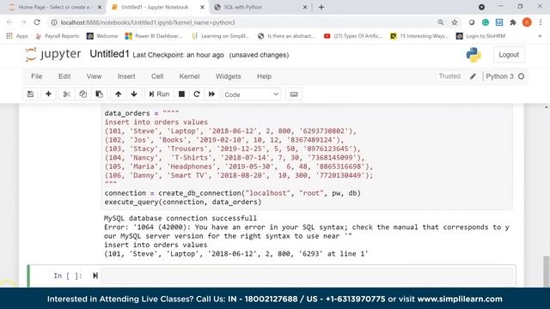Click the Last Checkpoint text
This screenshot has width=550, height=309.
point(178,55)
